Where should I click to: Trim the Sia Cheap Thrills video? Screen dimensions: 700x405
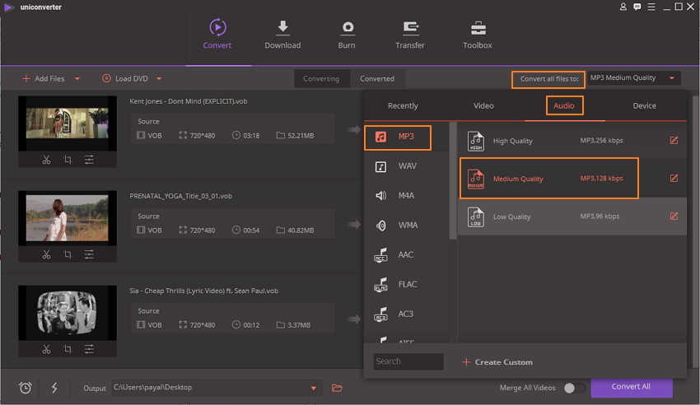[46, 349]
